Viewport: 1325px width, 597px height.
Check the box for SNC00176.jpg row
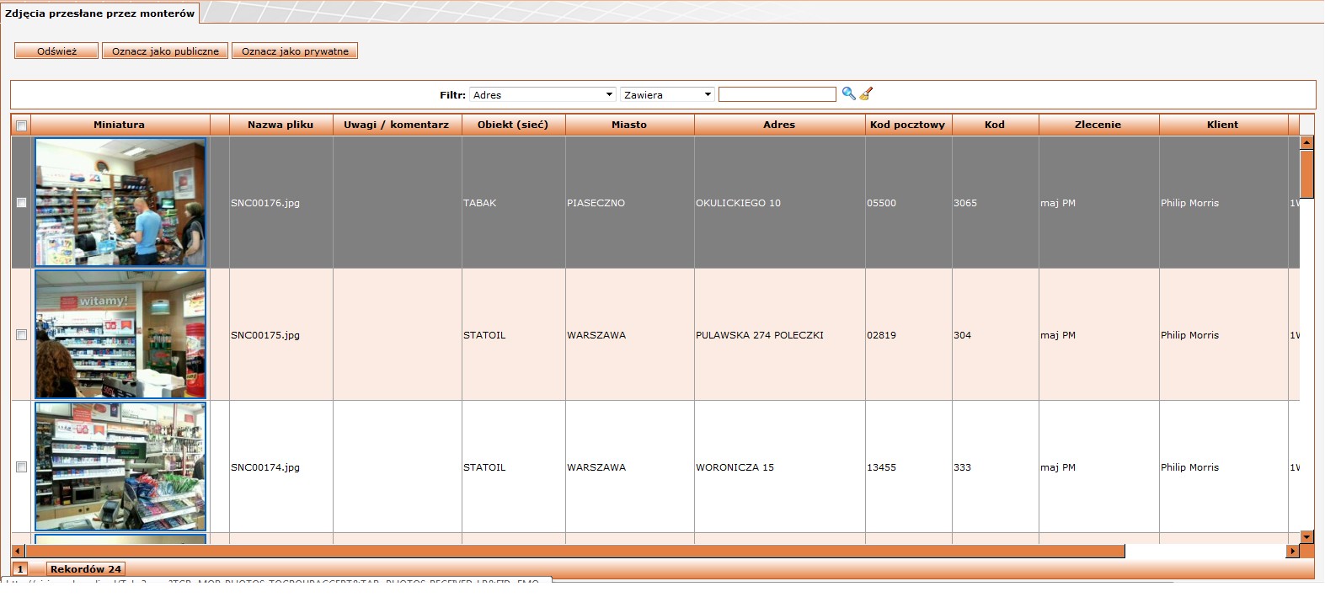pos(21,203)
